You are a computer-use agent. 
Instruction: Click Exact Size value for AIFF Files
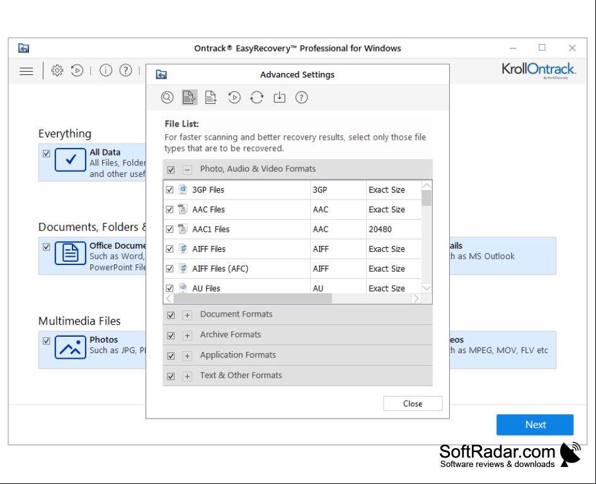click(387, 249)
